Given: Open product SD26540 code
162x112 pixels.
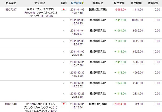Looking at the screenshot, I should point(11,104).
